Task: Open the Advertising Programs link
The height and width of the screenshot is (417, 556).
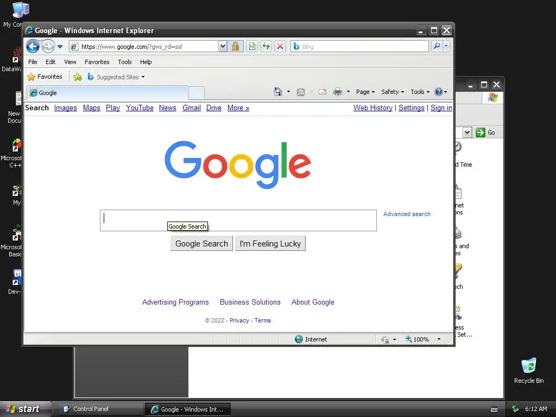Action: 175,302
